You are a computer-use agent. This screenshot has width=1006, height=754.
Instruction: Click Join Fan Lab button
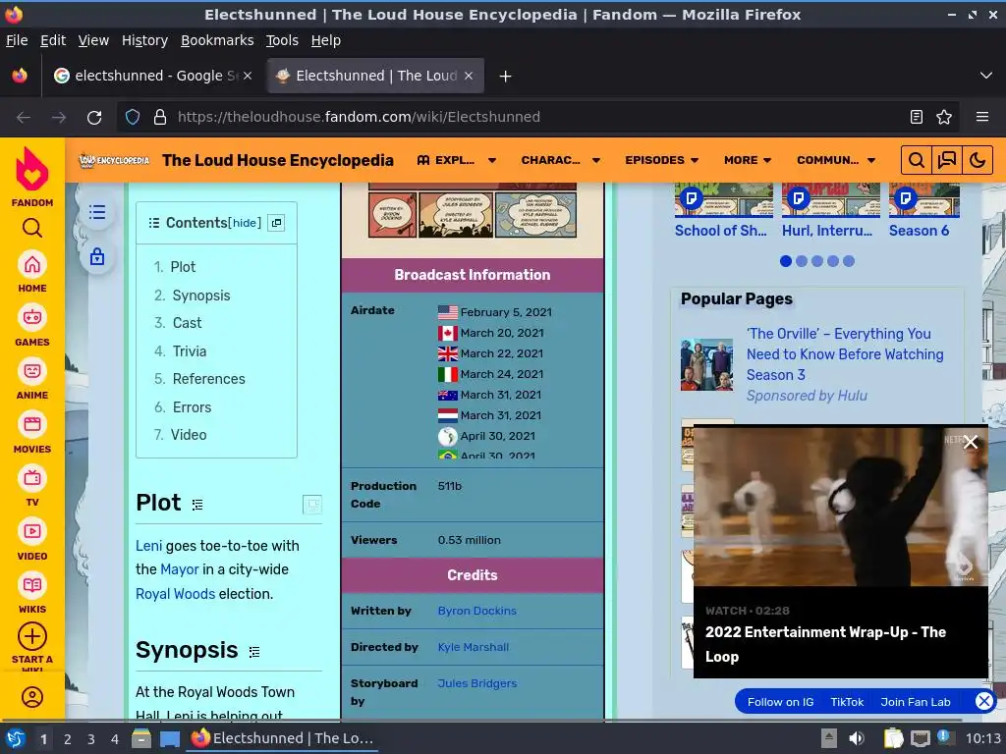915,702
